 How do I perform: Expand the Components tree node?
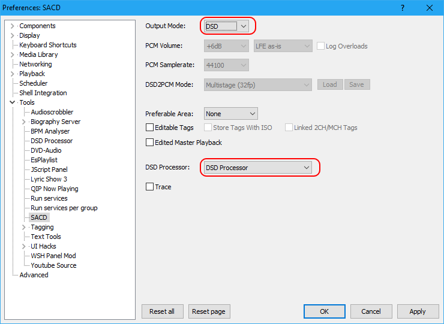pos(13,26)
